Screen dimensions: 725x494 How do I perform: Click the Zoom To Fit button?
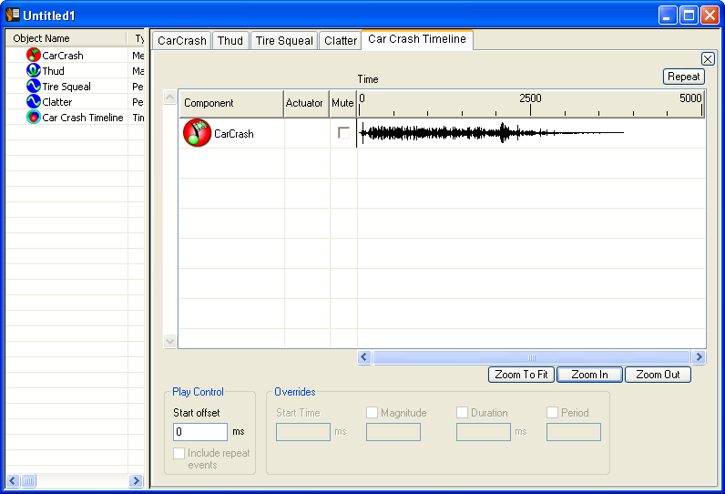[x=521, y=375]
